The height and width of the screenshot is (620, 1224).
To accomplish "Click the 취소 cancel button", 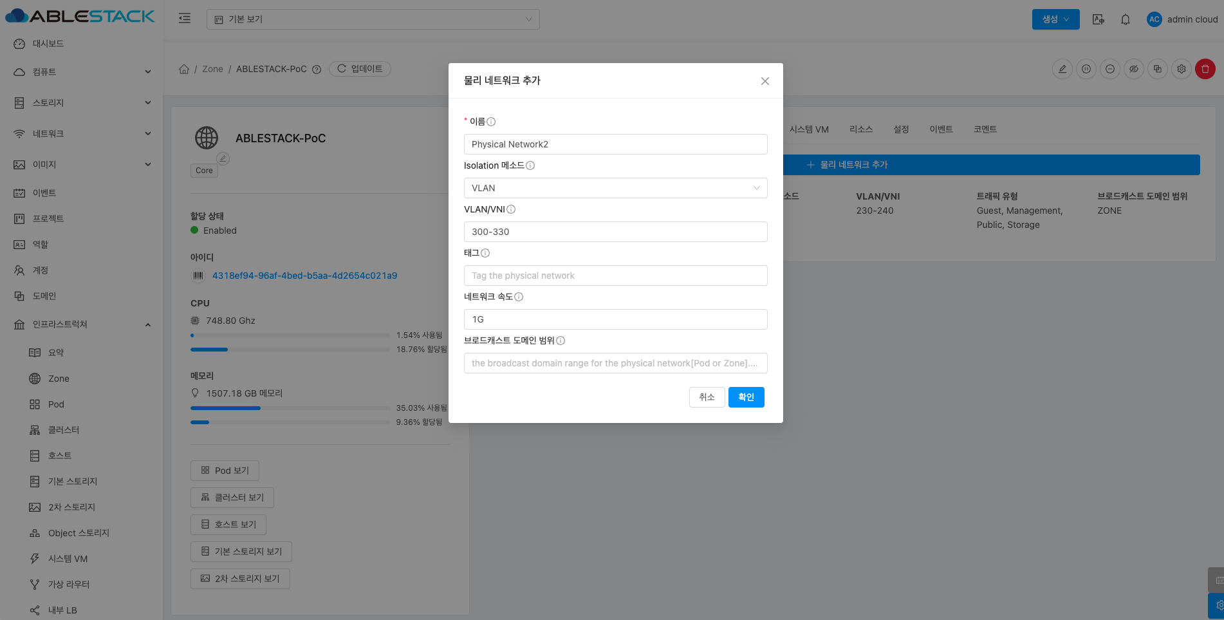I will 707,397.
